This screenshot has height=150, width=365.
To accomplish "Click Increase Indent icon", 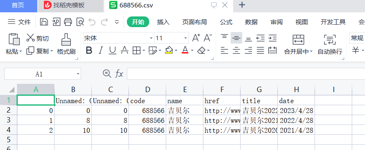I will 272,38.
